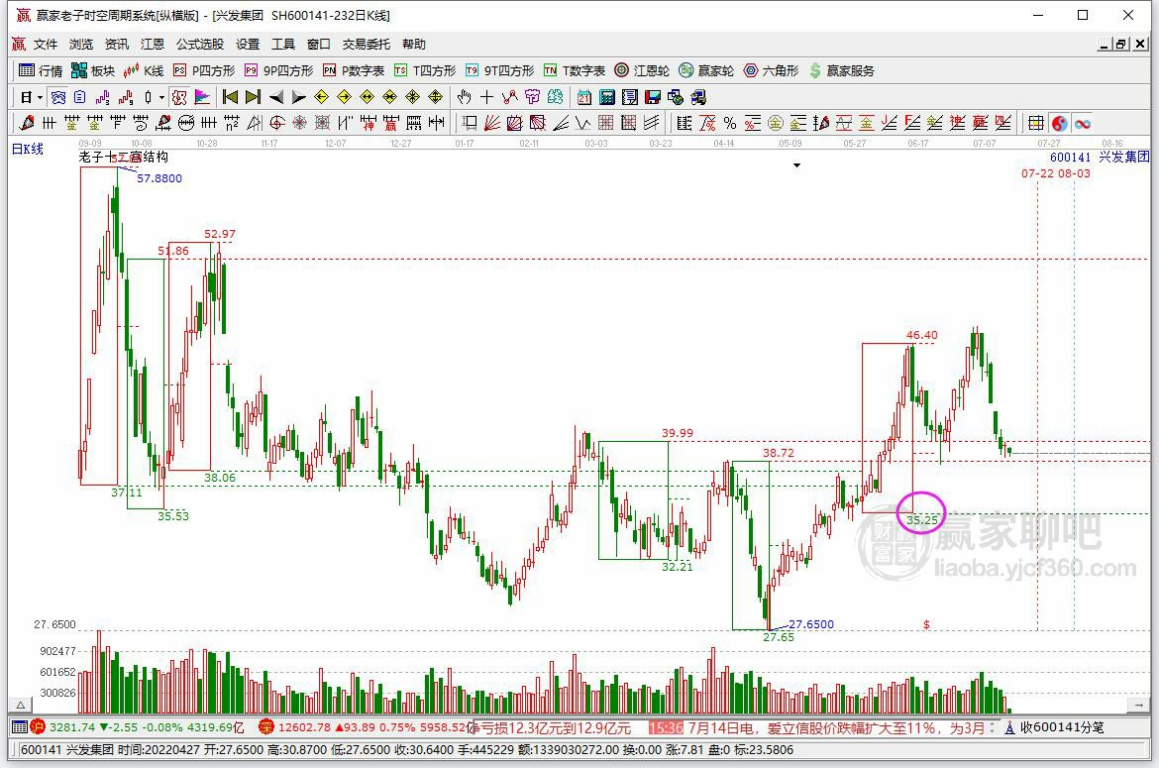Image resolution: width=1159 pixels, height=768 pixels.
Task: Click the 07-22 08-03 date label
Action: [x=1056, y=173]
